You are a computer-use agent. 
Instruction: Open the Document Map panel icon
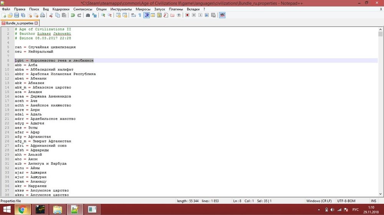click(159, 15)
